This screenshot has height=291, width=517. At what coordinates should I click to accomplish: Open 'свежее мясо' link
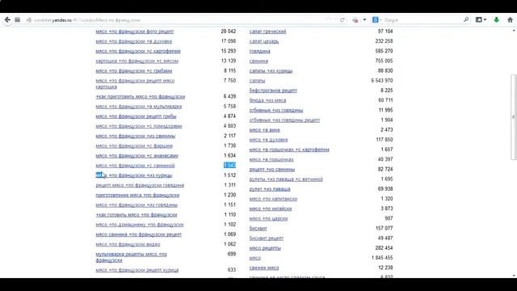[264, 268]
